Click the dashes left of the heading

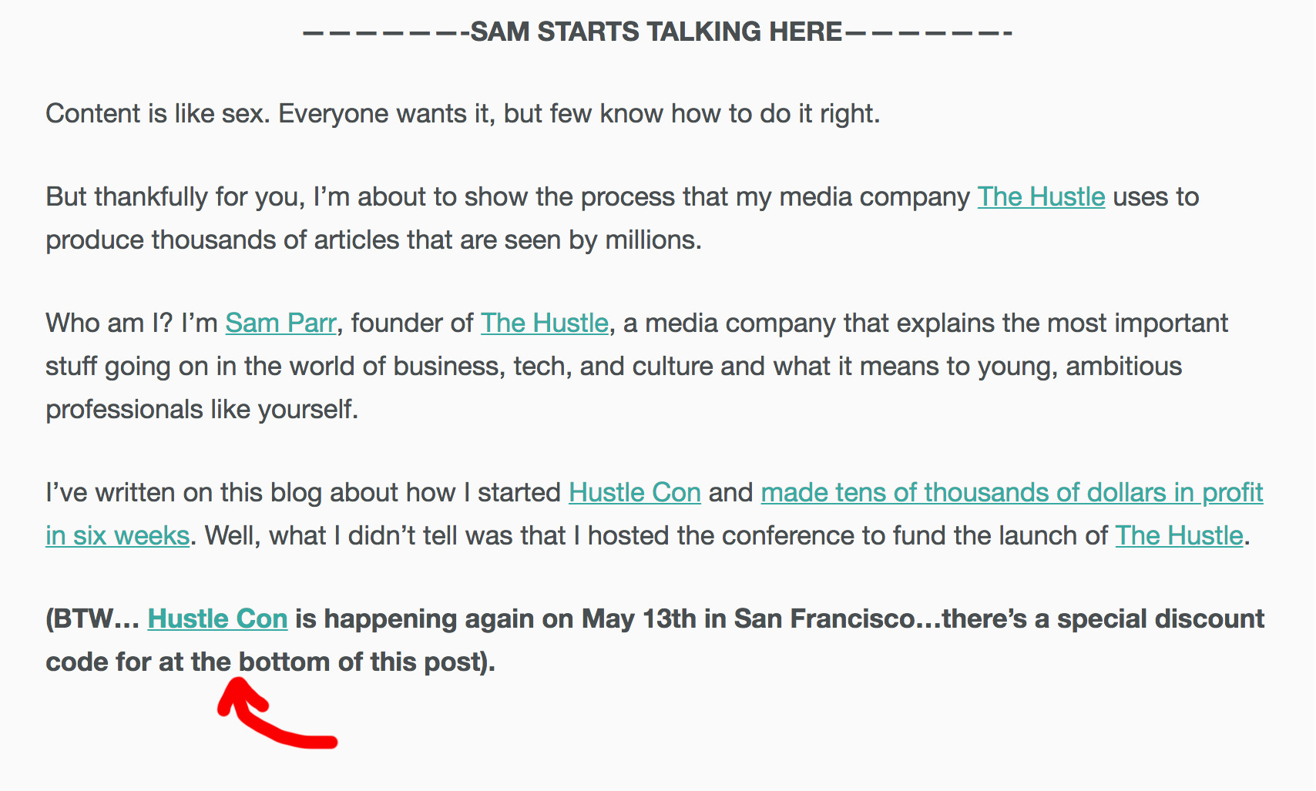(386, 33)
